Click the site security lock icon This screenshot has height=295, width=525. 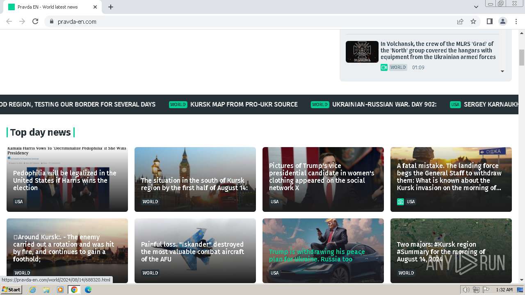click(52, 21)
